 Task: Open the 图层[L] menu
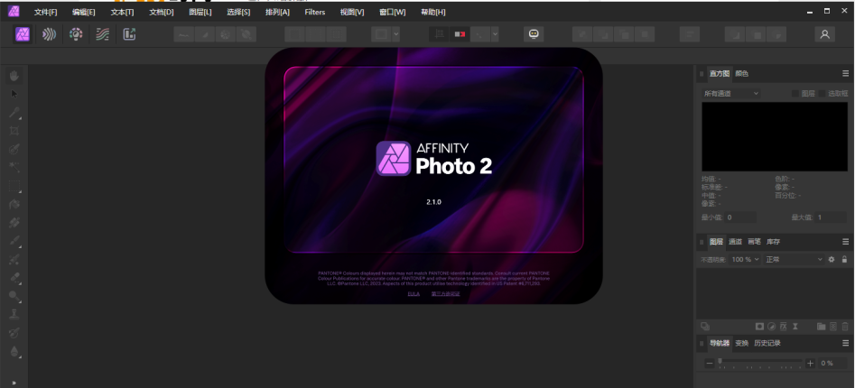point(200,12)
